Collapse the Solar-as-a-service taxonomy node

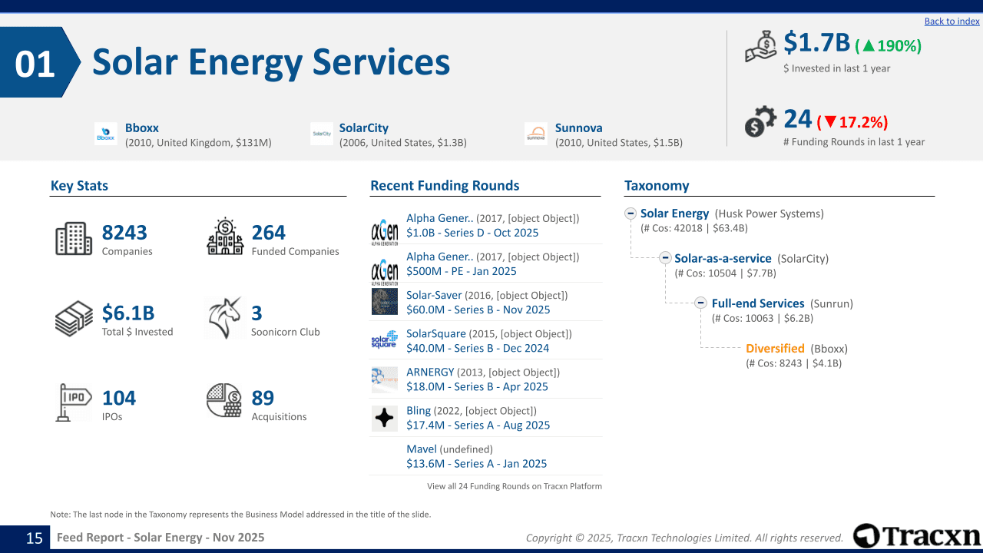665,258
